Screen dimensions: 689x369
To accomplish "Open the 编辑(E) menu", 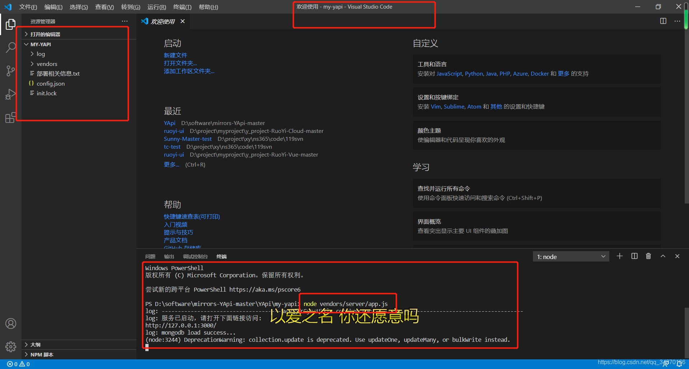I will click(x=53, y=7).
